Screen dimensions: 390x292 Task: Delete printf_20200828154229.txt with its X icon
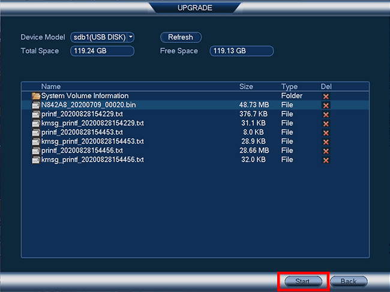coord(326,114)
